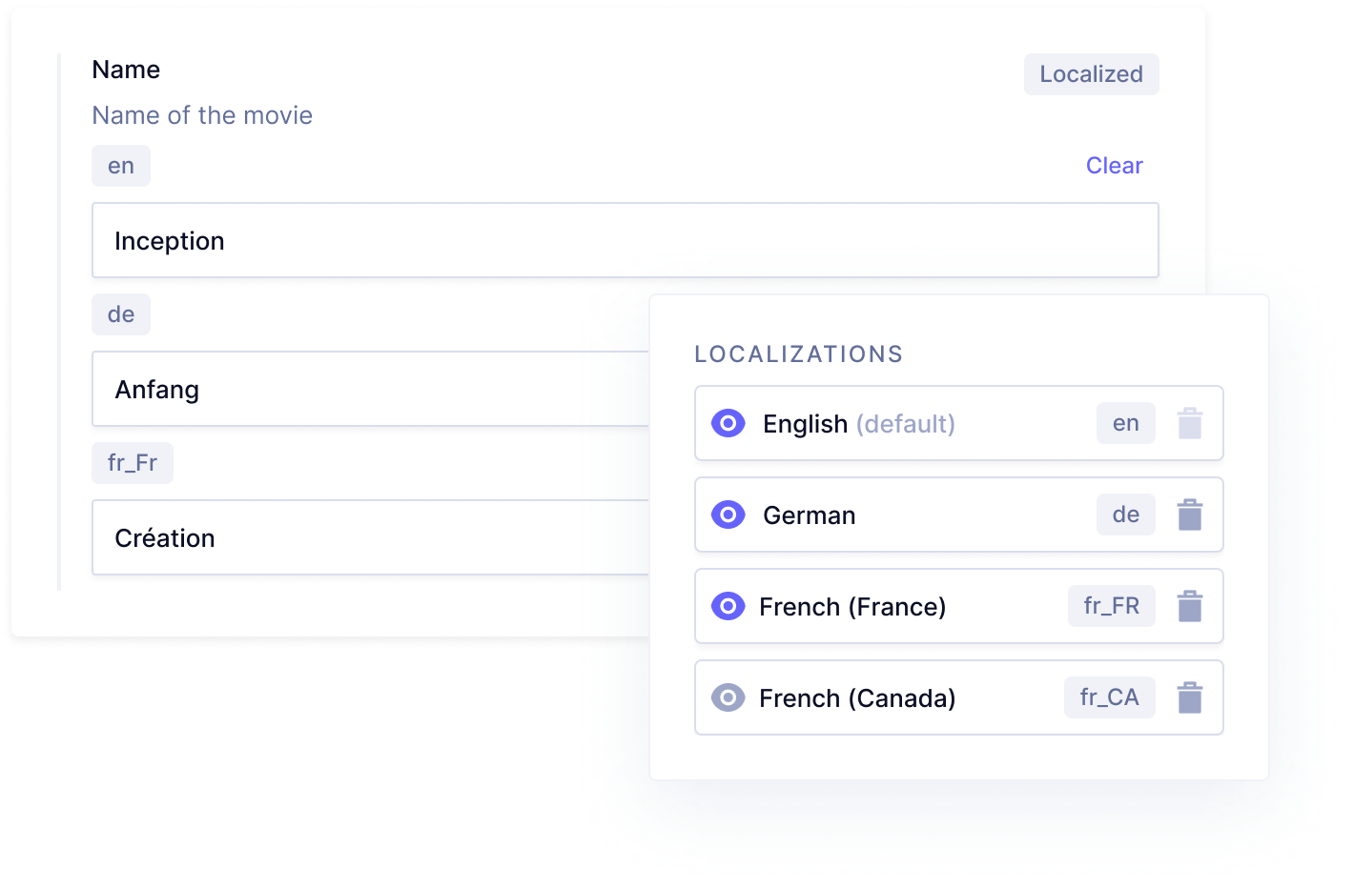Toggle French (France) visibility eye
Screen dimensions: 1354x888
tap(728, 606)
